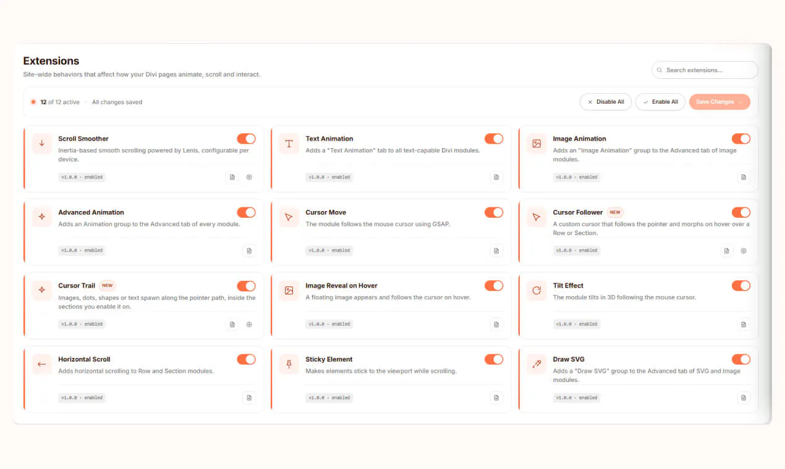Click the Draw SVG version tag
The width and height of the screenshot is (785, 469).
pos(577,397)
